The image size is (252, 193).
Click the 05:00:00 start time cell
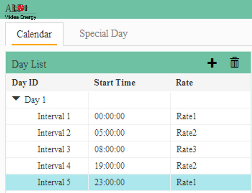coord(110,133)
